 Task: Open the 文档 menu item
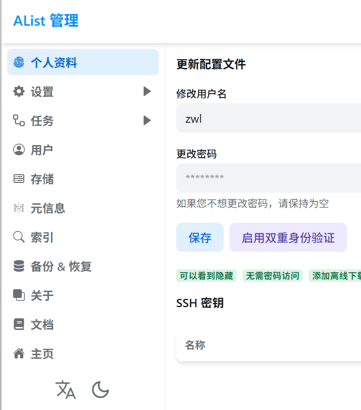(83, 324)
